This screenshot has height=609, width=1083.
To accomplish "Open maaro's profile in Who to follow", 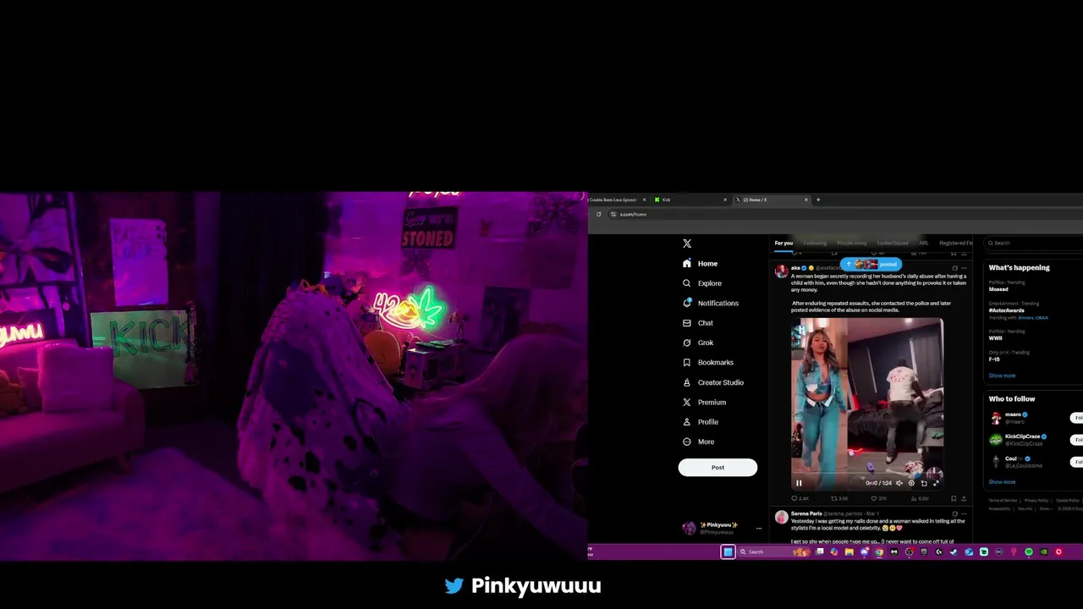I will pos(1013,414).
